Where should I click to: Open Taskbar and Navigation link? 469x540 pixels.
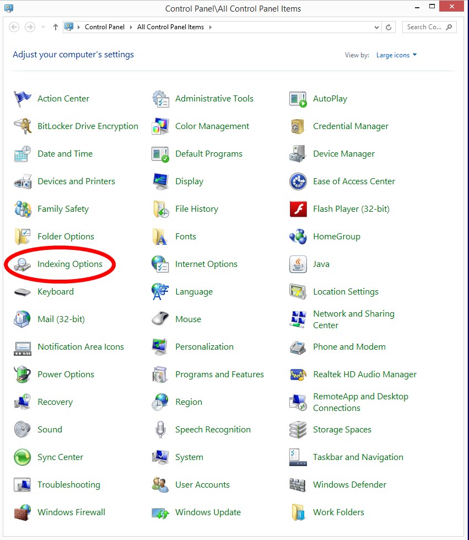click(x=358, y=457)
